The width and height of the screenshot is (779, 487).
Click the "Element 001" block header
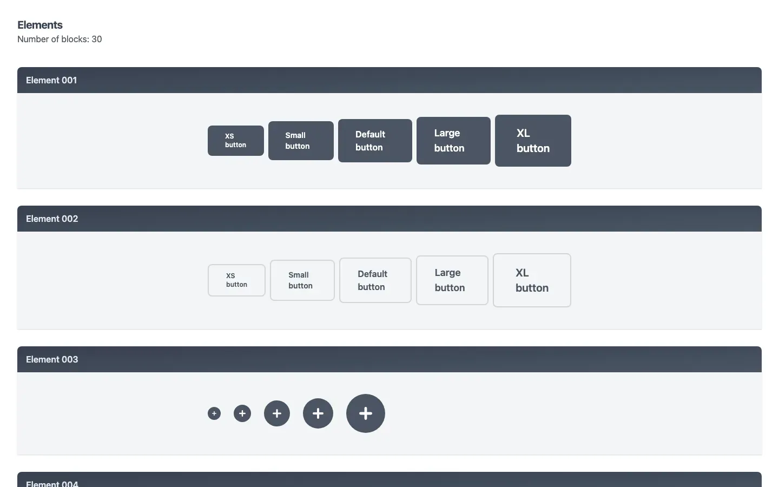pyautogui.click(x=389, y=80)
